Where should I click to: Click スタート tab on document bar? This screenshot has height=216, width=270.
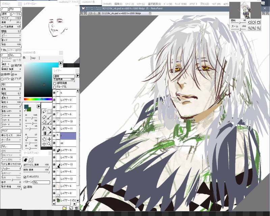92,13
